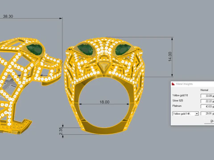
Task: Click the Silver 925 weight field
Action: pyautogui.click(x=208, y=101)
